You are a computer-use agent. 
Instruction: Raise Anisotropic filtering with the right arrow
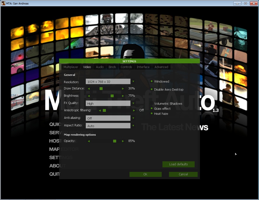[x=134, y=110]
